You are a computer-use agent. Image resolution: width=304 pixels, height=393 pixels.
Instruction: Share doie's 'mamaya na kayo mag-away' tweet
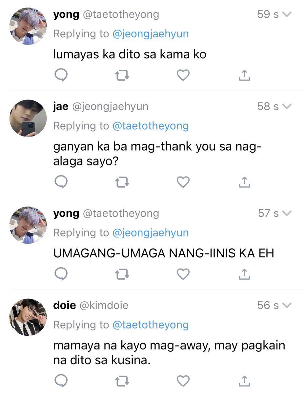click(x=244, y=381)
